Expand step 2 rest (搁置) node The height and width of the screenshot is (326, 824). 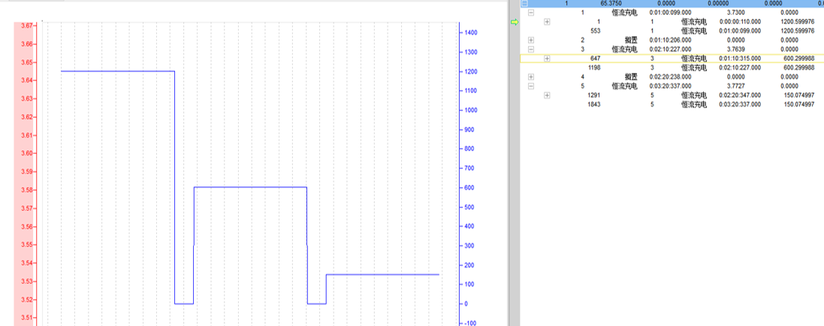(531, 40)
